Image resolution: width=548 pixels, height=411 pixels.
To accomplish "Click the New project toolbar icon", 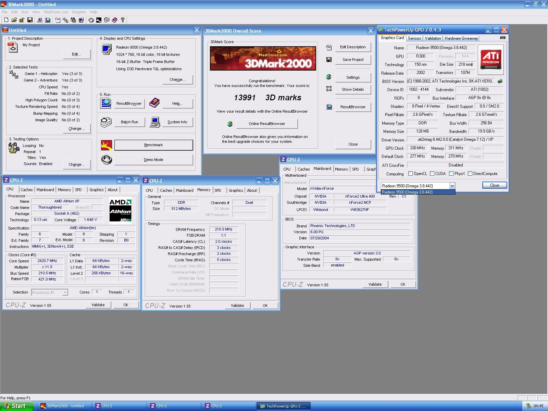I will pyautogui.click(x=6, y=20).
